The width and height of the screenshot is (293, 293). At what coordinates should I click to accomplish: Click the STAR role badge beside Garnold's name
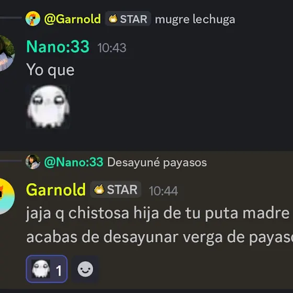(116, 189)
